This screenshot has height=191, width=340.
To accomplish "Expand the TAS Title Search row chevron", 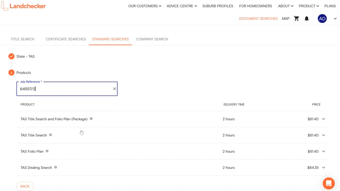I will click(323, 135).
